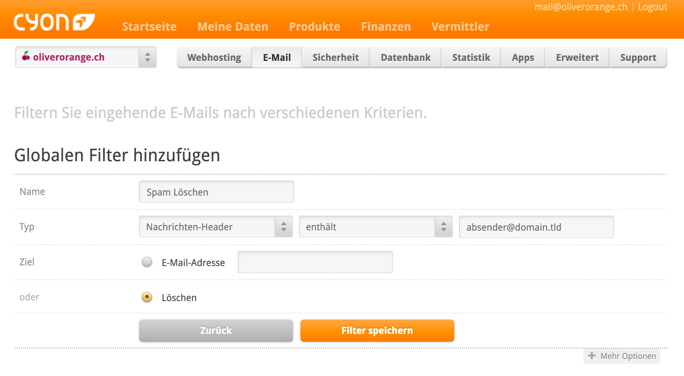The width and height of the screenshot is (684, 376).
Task: Open the Nachrichten-Header type dropdown
Action: point(216,227)
